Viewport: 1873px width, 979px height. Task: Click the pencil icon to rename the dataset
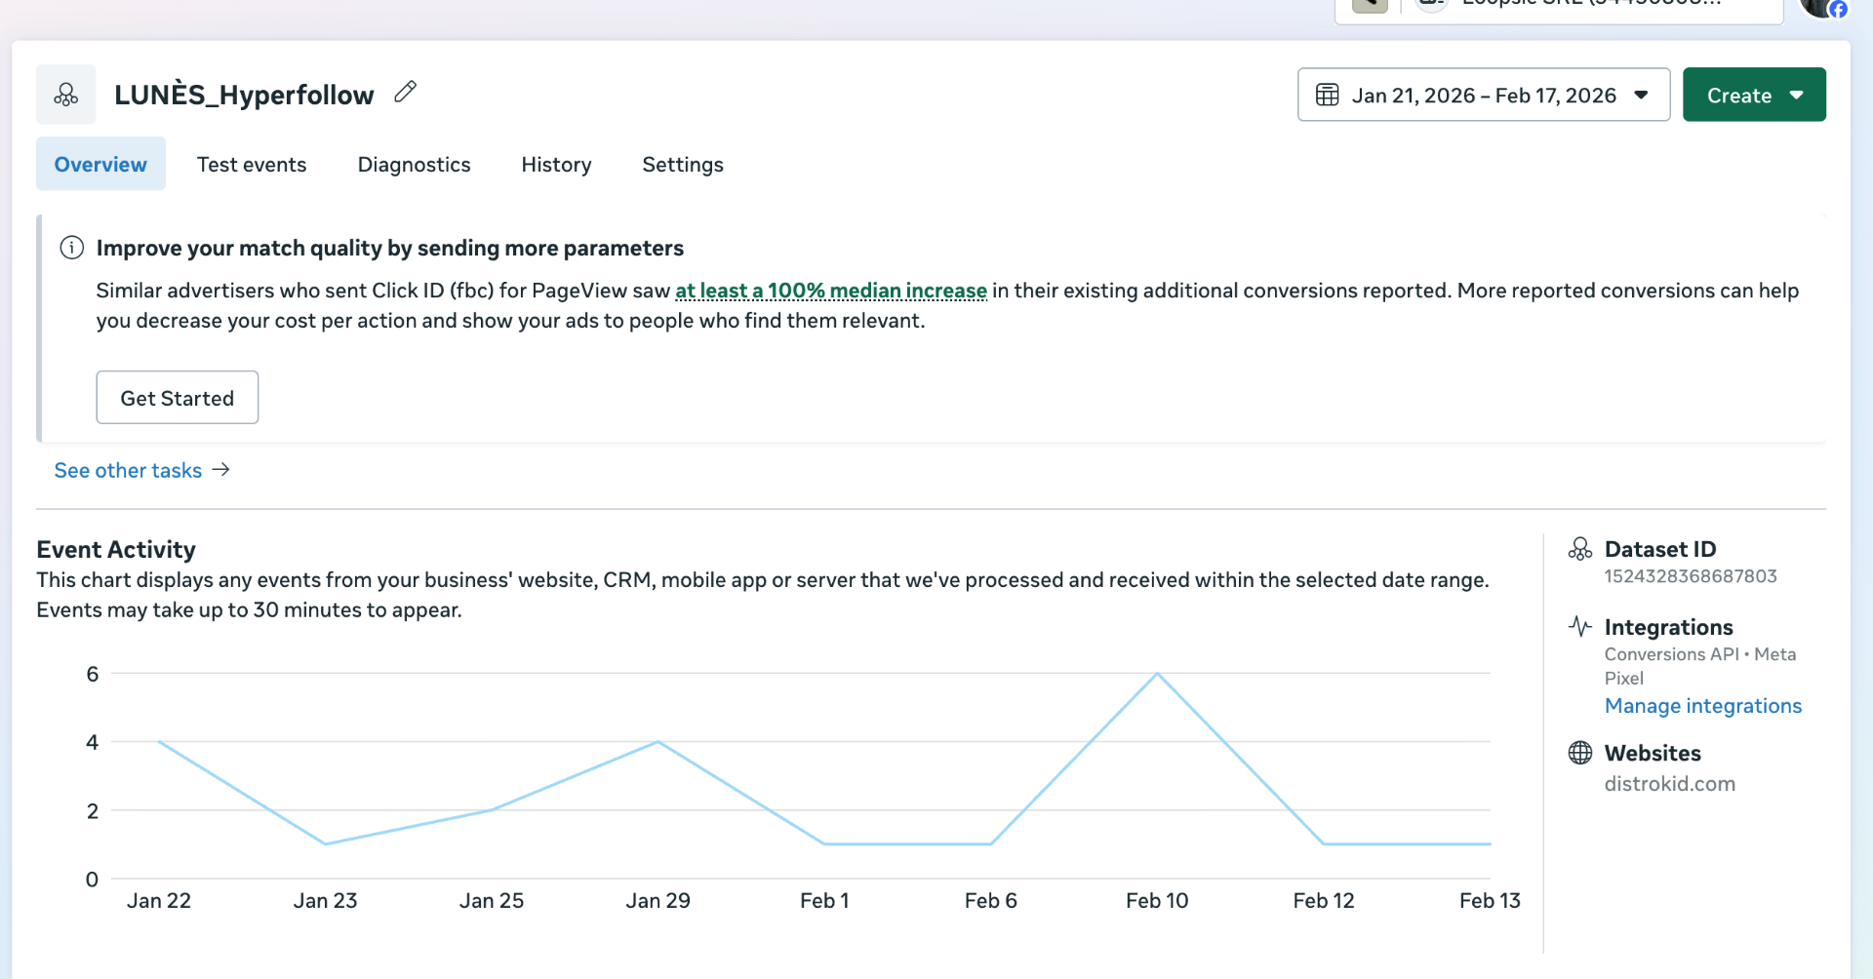click(x=405, y=91)
